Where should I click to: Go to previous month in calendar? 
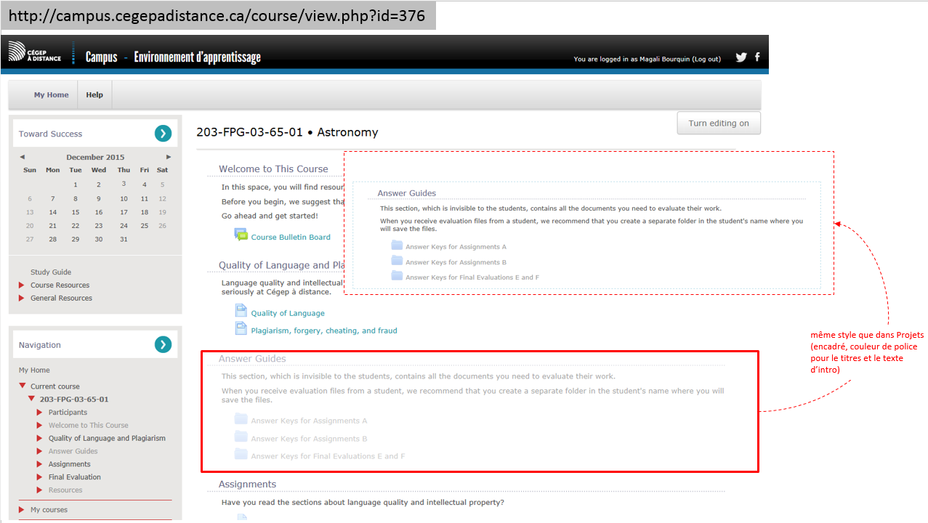tap(22, 157)
